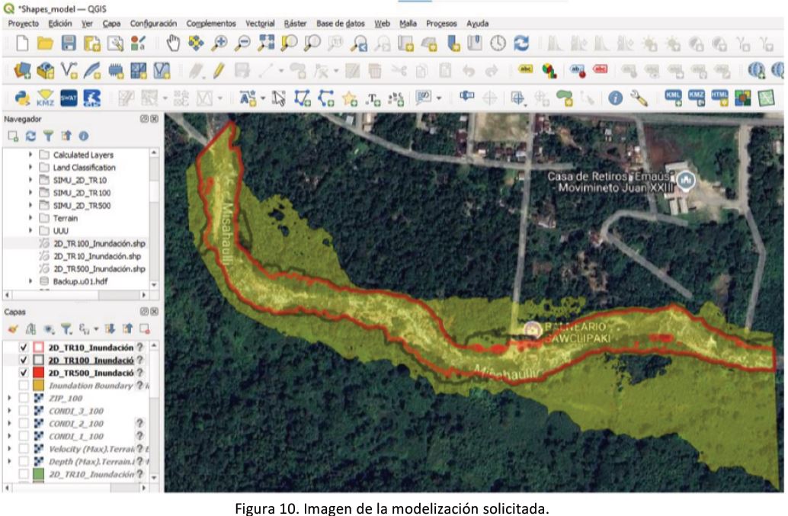This screenshot has height=516, width=788.
Task: Hide the 2D_TR500_Inundación layer
Action: coord(24,373)
